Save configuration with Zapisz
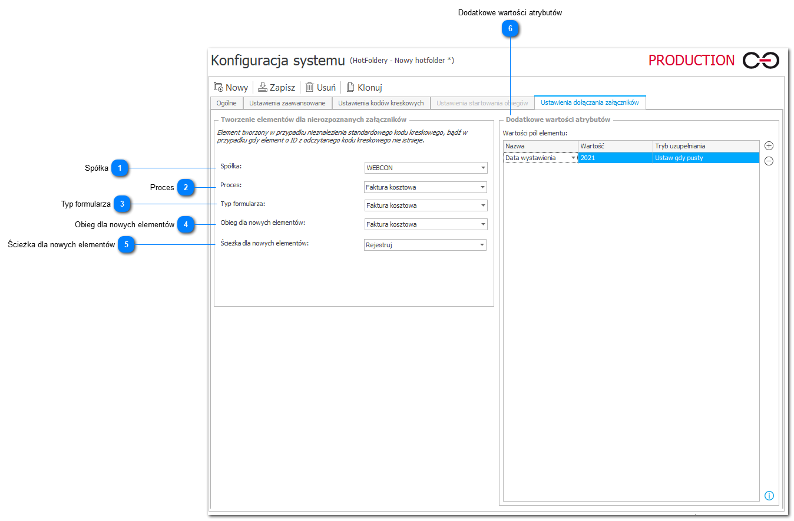Screen dimensions: 794x521 coord(277,87)
